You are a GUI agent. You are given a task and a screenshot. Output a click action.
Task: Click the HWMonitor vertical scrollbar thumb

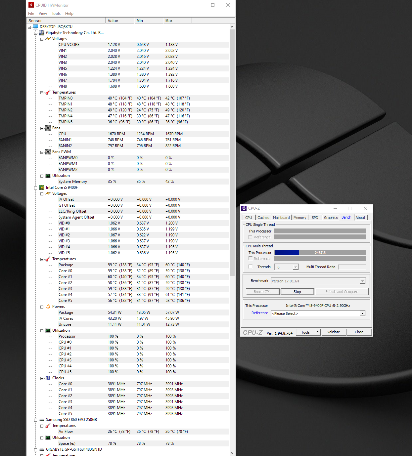(232, 153)
